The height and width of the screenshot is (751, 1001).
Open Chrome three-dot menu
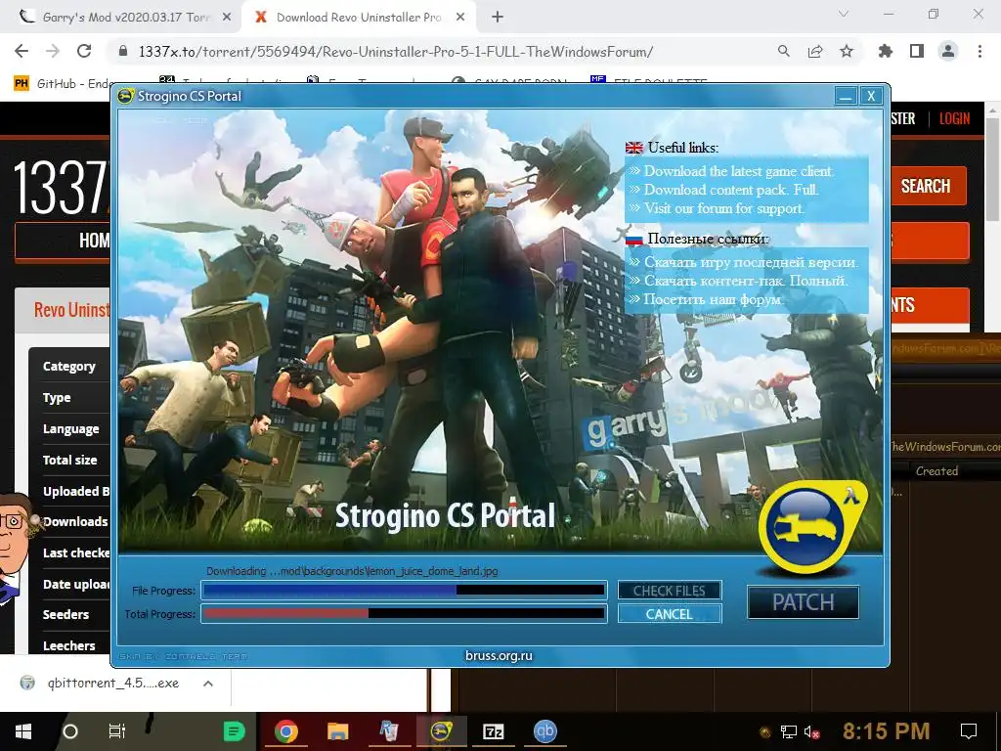979,51
